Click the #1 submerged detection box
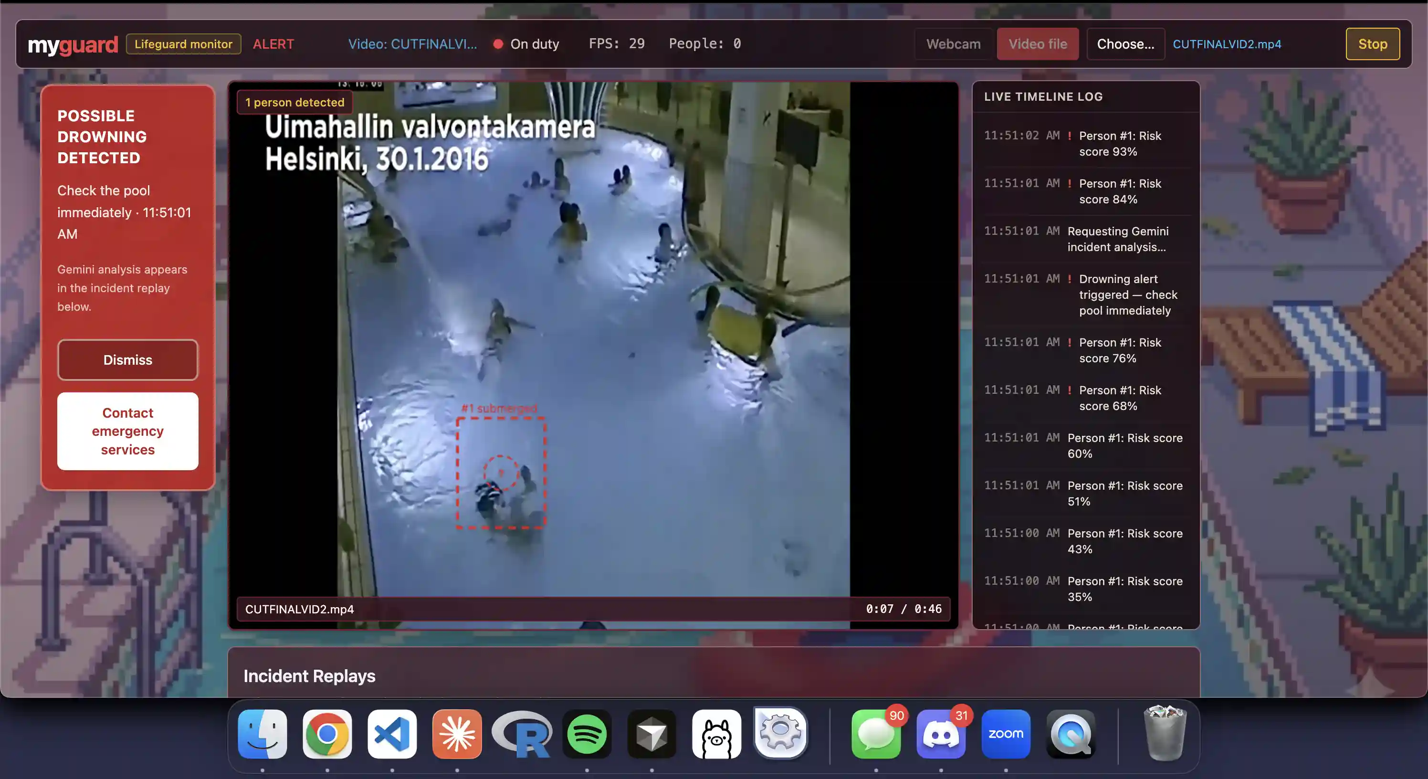The image size is (1428, 779). coord(501,473)
